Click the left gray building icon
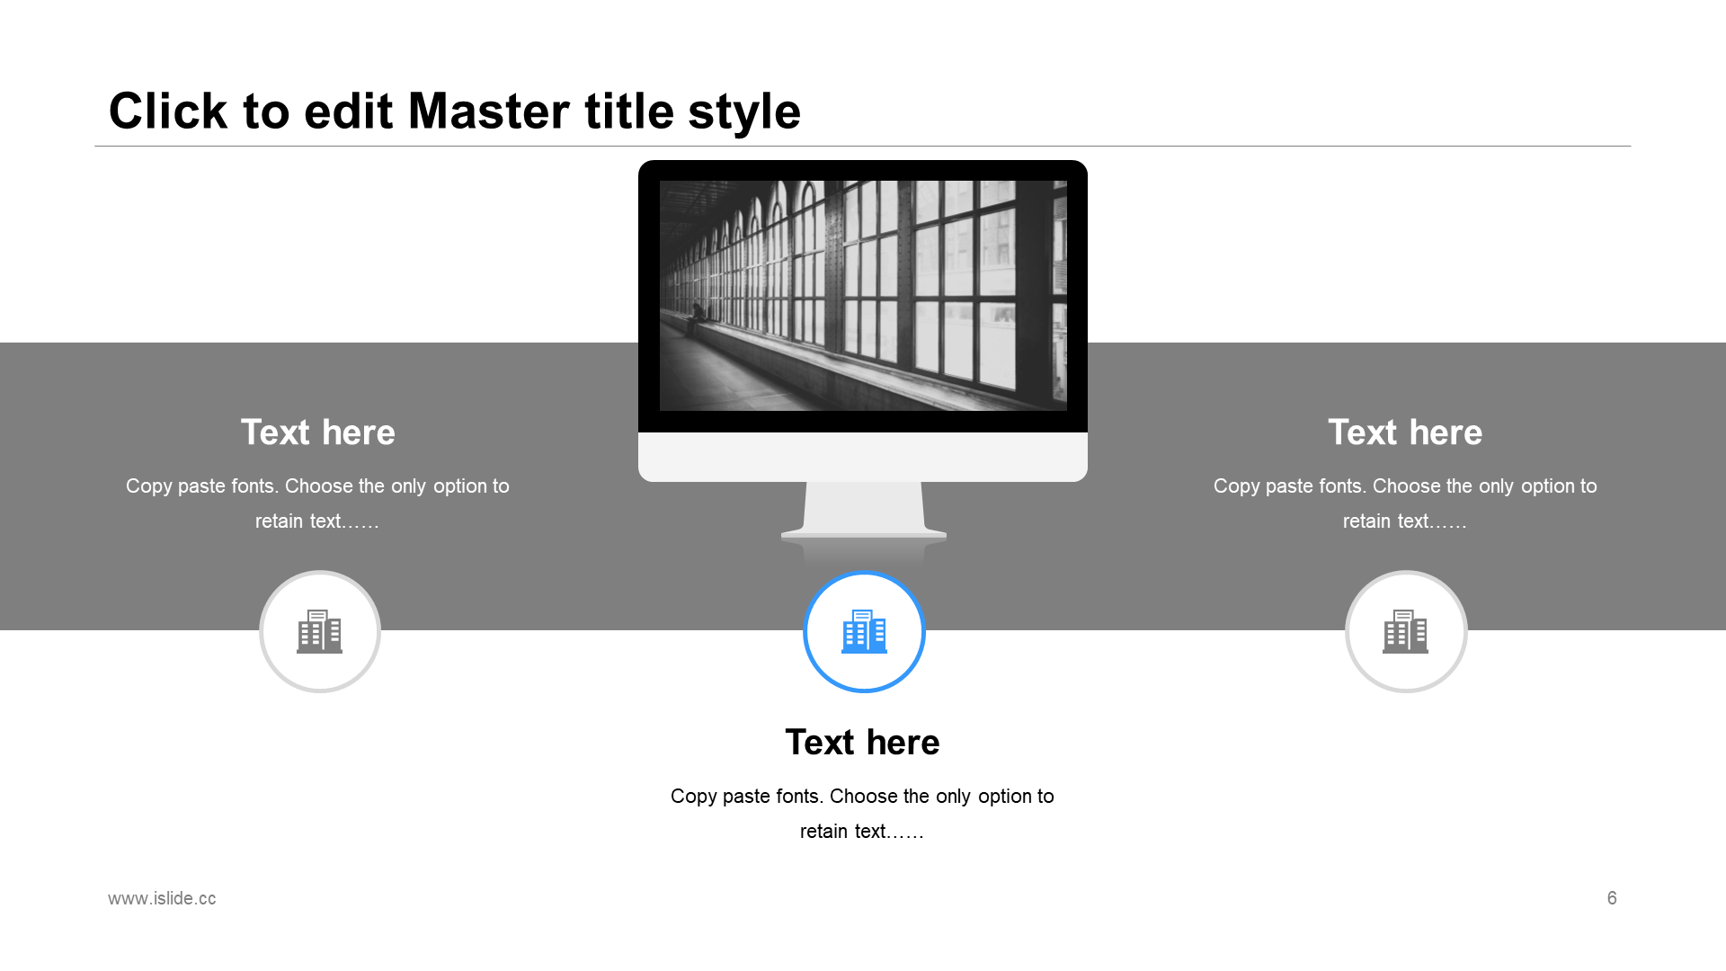The width and height of the screenshot is (1726, 971). pyautogui.click(x=320, y=631)
